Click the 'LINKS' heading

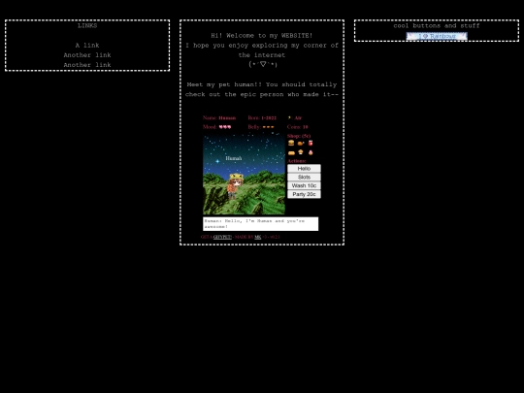point(87,26)
